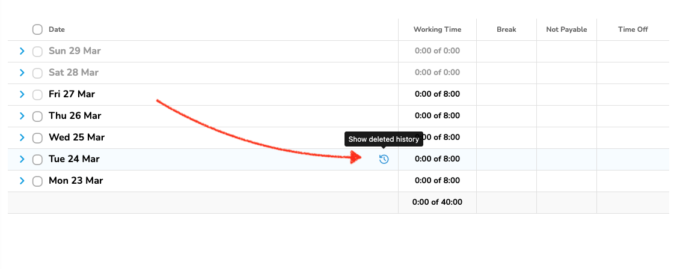The width and height of the screenshot is (680, 269).
Task: Expand the Thu 26 Mar row
Action: point(22,116)
